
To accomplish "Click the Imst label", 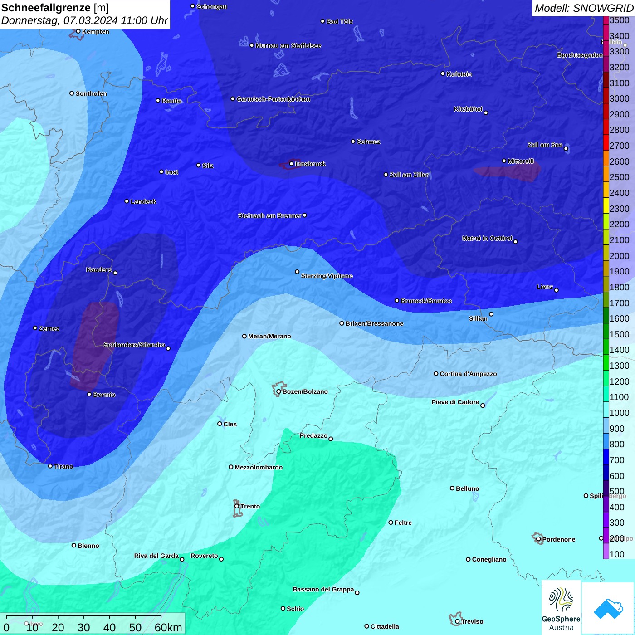I will point(171,172).
